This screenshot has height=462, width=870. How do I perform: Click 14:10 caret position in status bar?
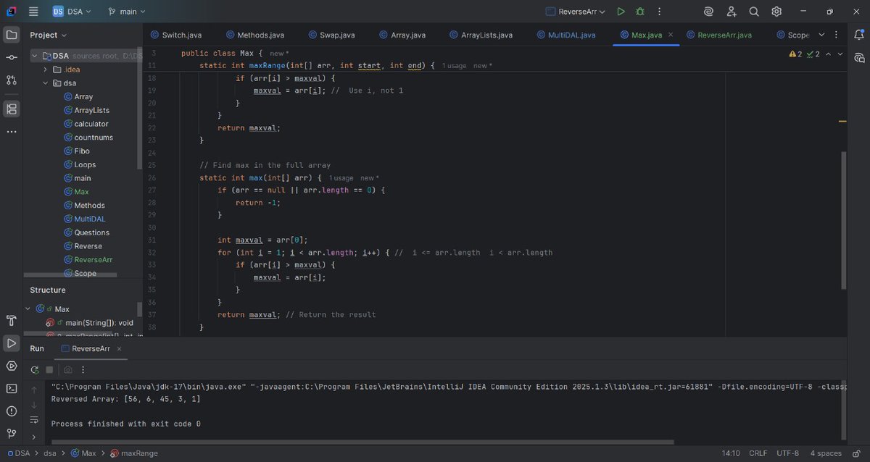click(730, 453)
